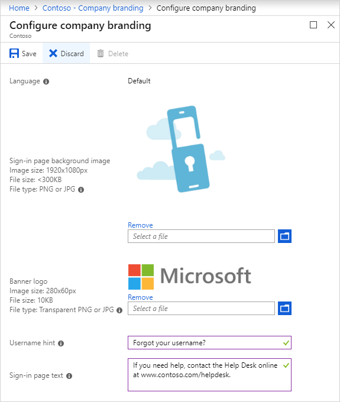
Task: Click the Username hint text field
Action: pos(209,342)
